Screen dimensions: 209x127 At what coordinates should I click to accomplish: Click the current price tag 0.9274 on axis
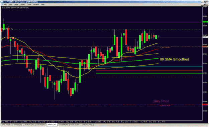[x=205, y=37]
